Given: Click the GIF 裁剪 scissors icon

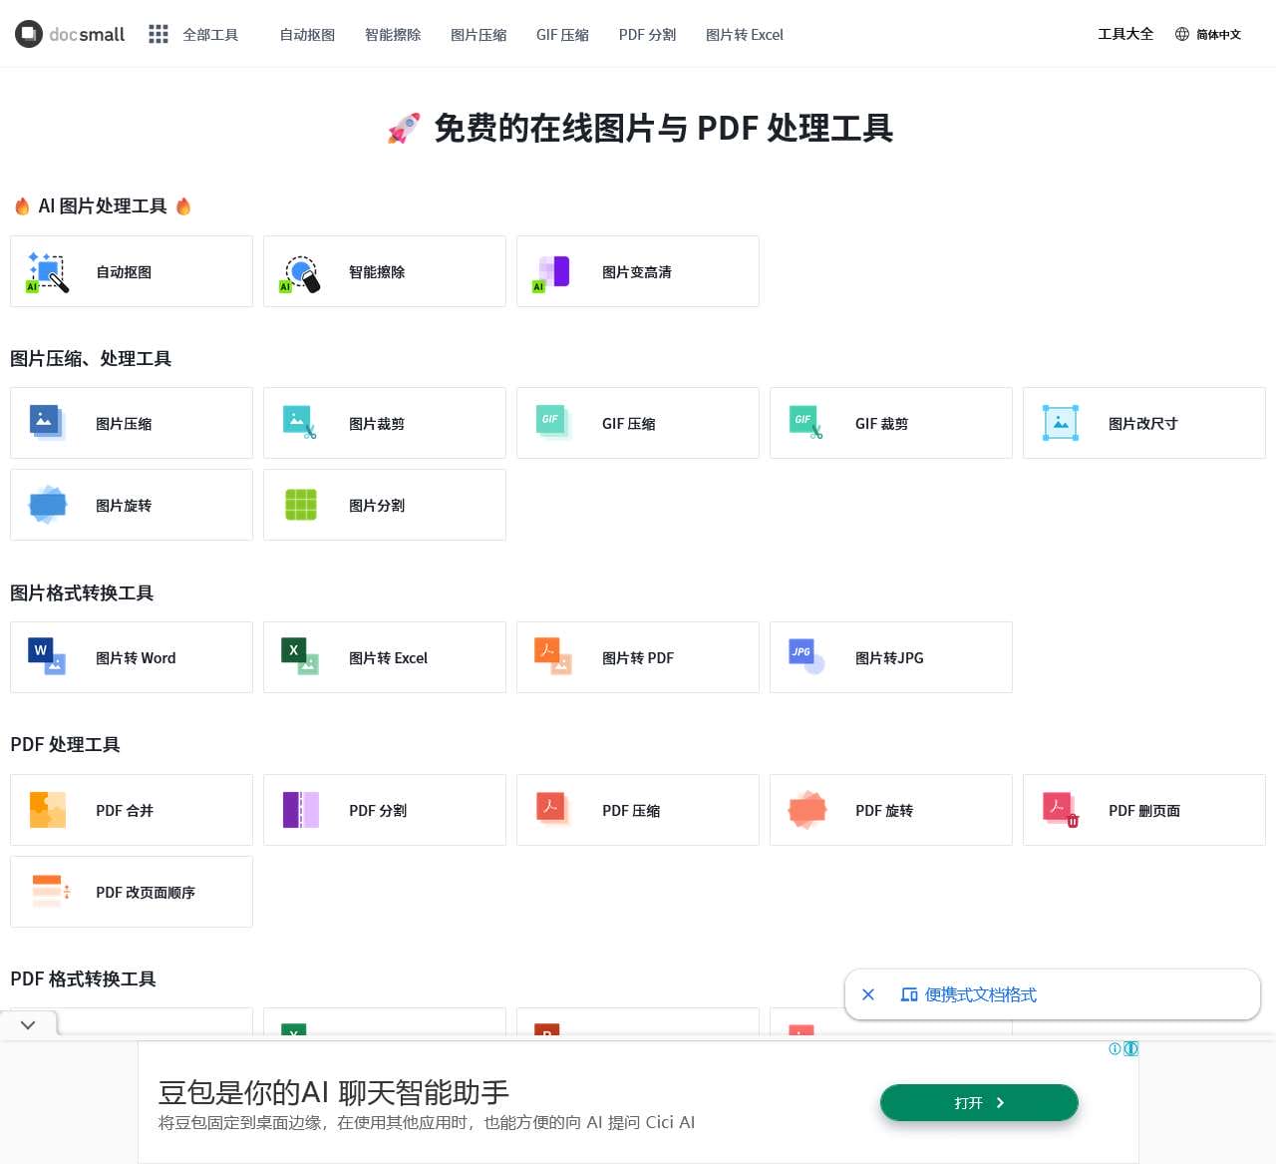Looking at the screenshot, I should 806,423.
